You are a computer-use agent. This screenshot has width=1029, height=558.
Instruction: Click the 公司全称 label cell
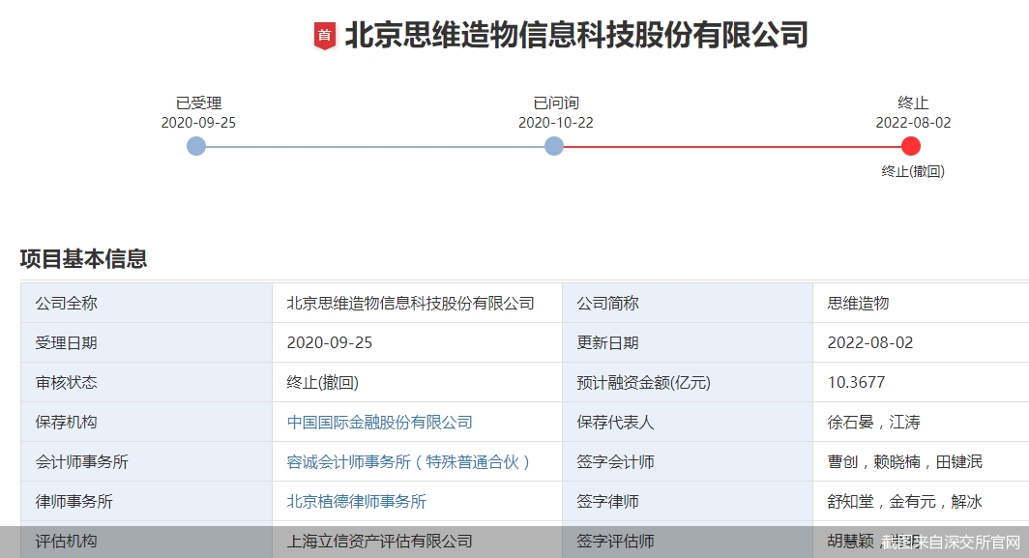click(x=146, y=304)
